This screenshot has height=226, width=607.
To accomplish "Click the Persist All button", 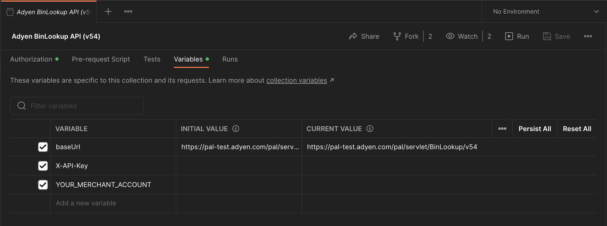I will (534, 129).
